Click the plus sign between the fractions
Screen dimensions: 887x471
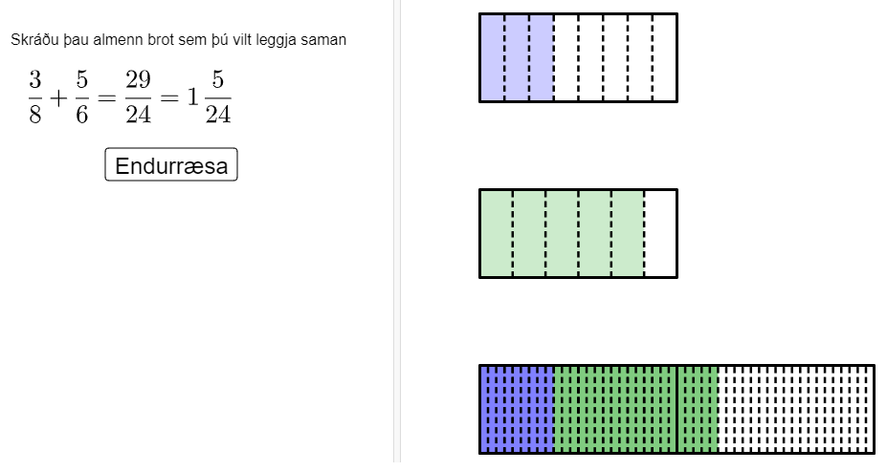(58, 98)
